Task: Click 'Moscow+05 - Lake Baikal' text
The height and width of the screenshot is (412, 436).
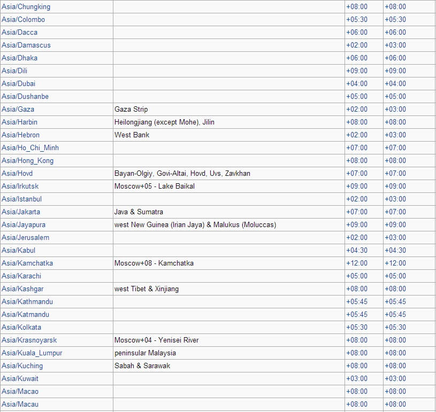Action: coord(155,186)
